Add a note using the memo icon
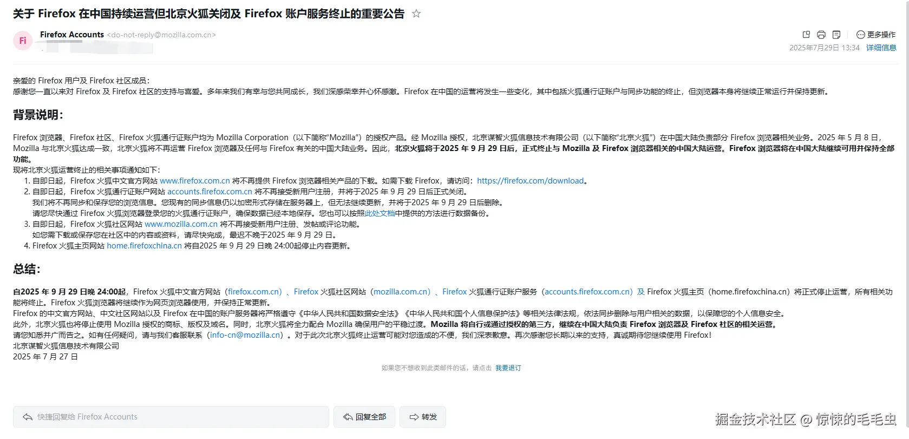The width and height of the screenshot is (909, 439). coord(836,35)
